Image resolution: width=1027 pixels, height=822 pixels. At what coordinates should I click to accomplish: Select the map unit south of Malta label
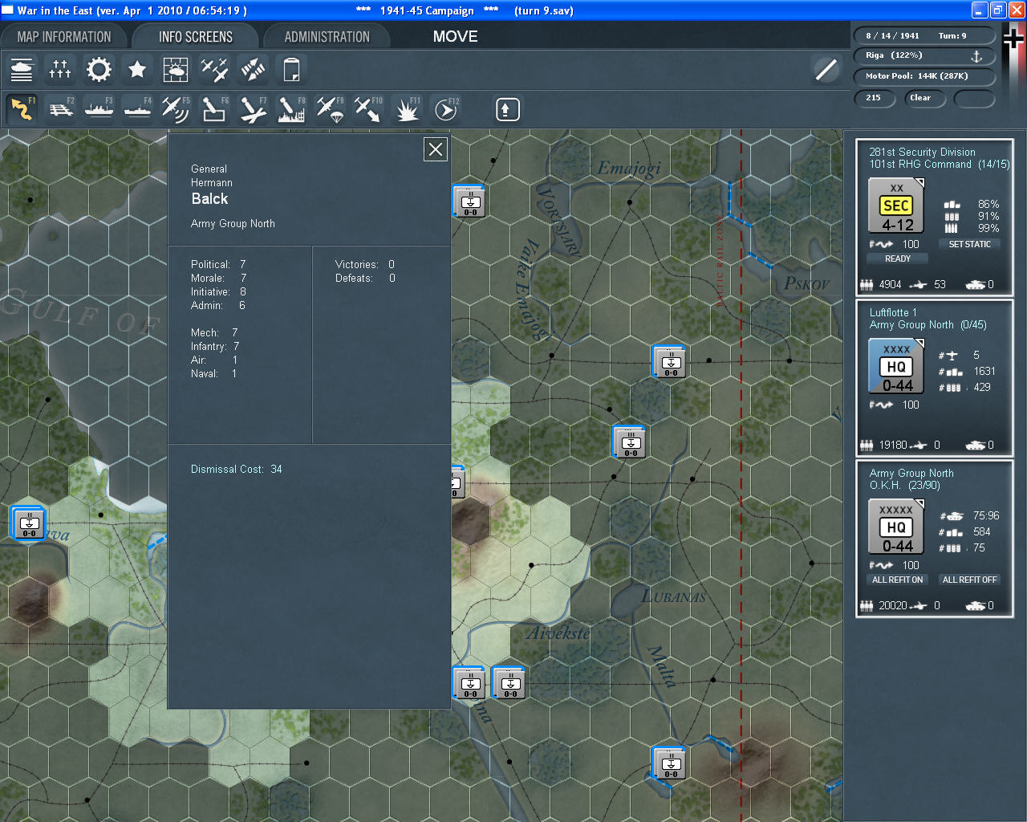(x=671, y=763)
